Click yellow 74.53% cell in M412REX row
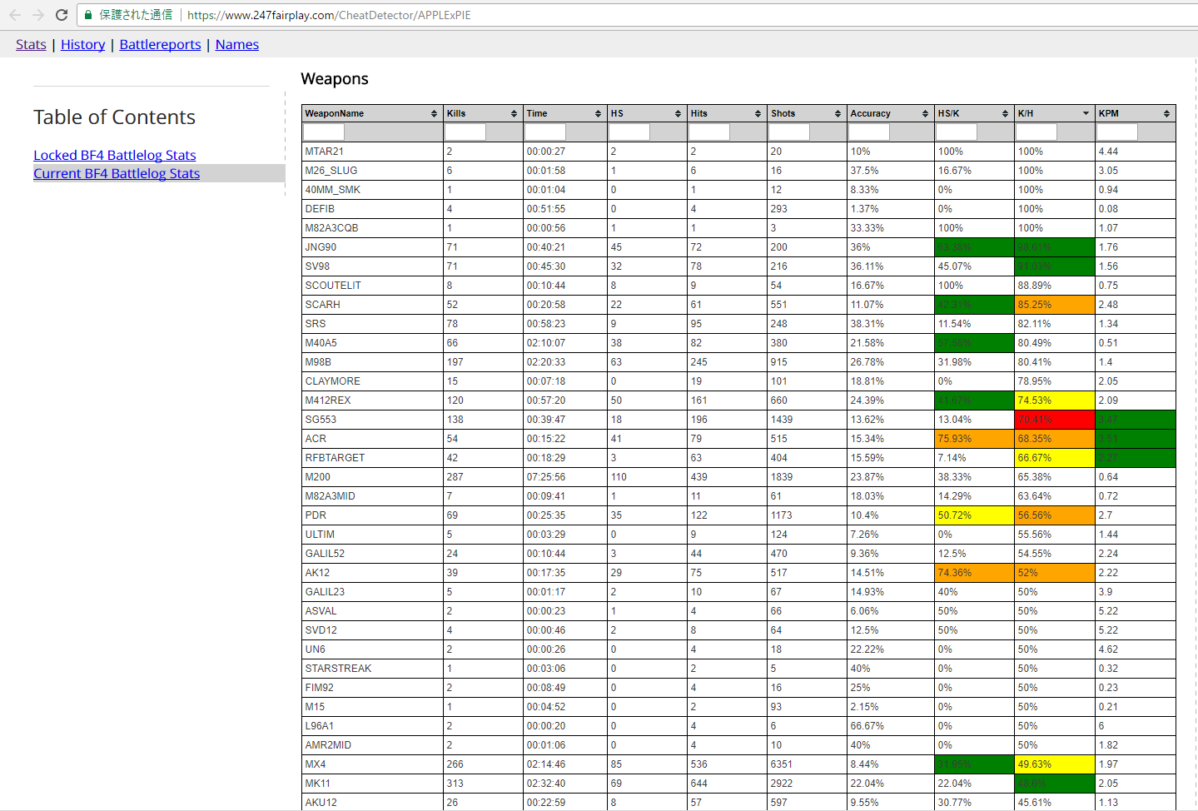The height and width of the screenshot is (811, 1198). 1054,401
